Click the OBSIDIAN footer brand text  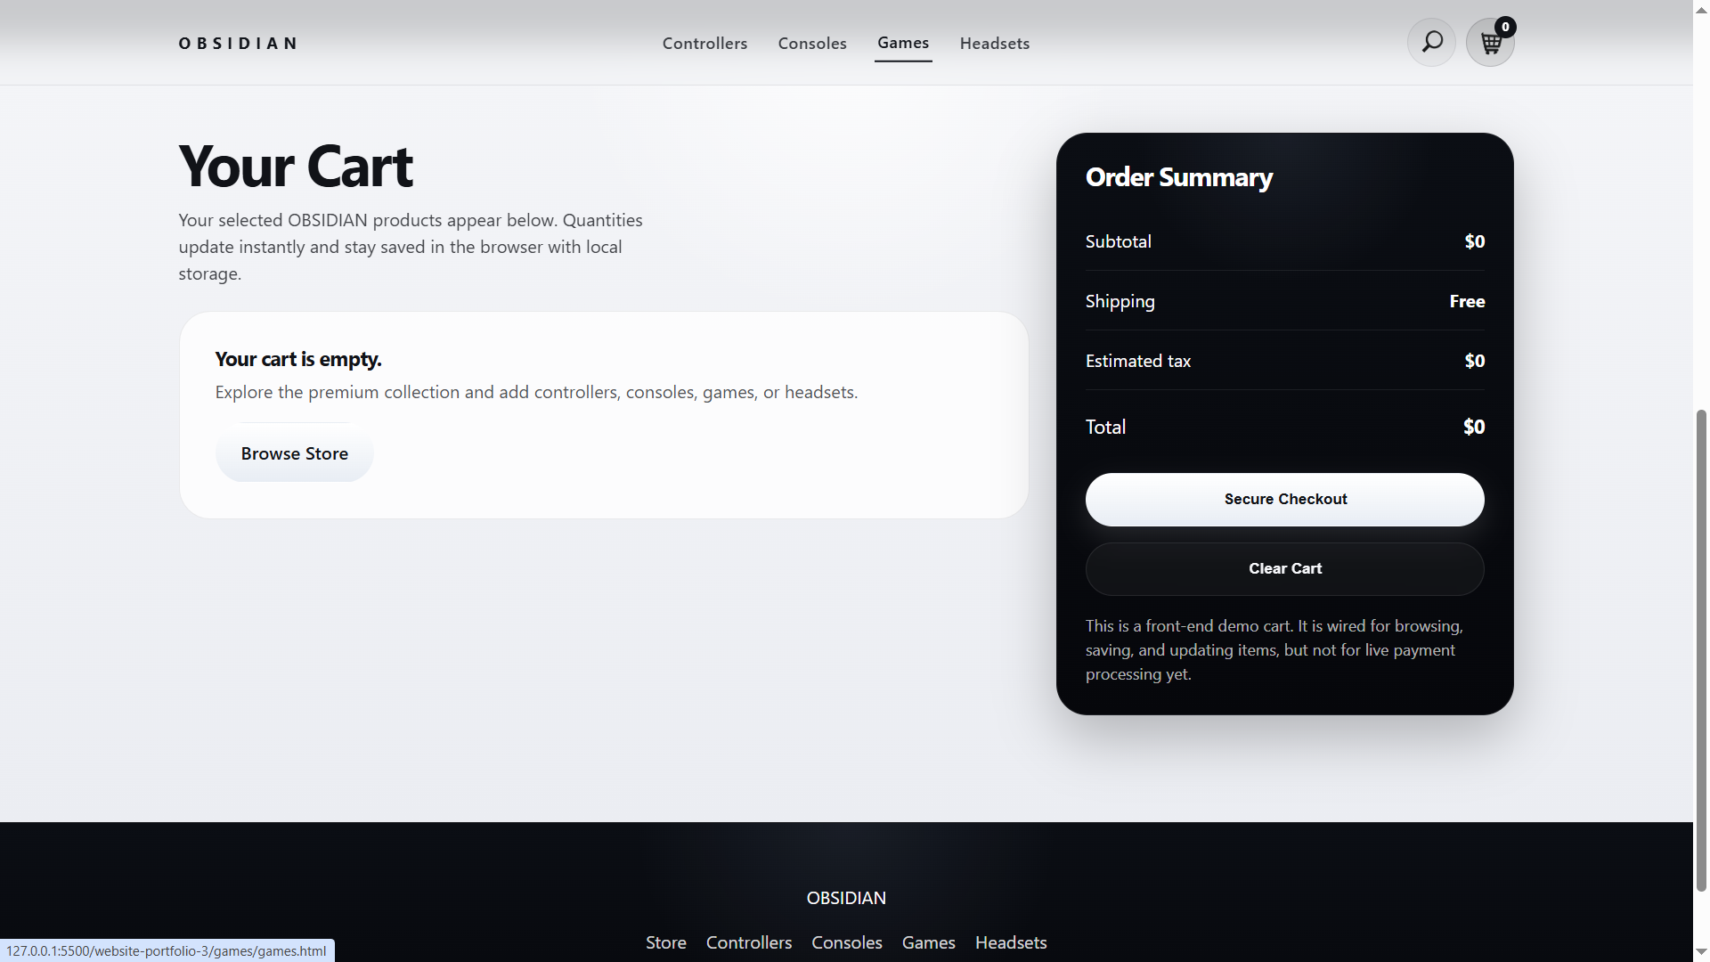click(x=845, y=898)
